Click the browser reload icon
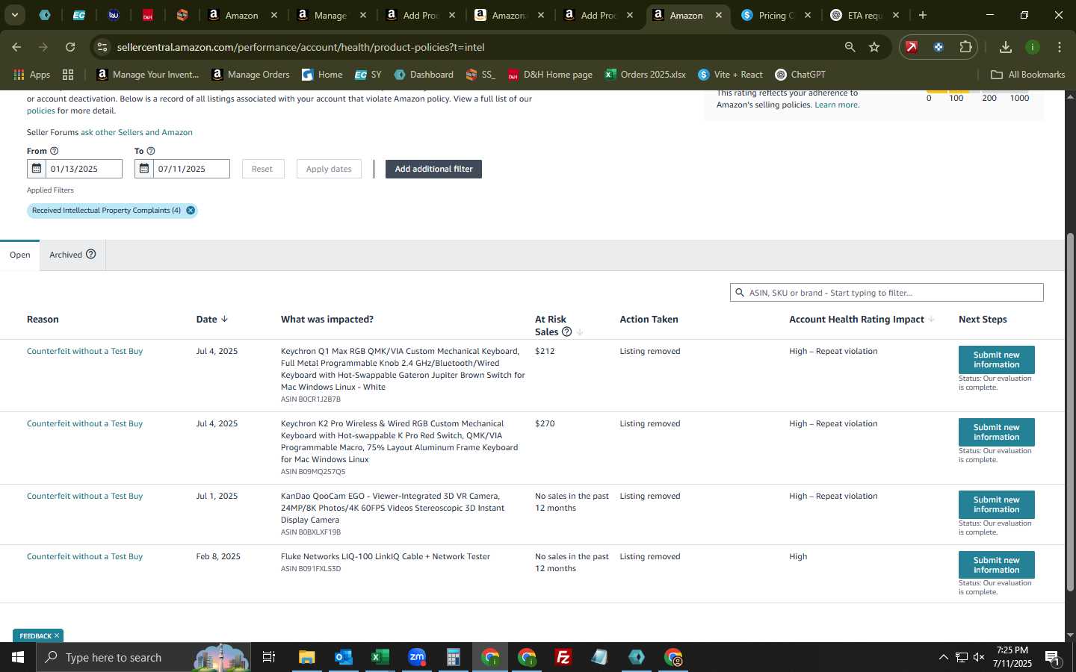This screenshot has width=1076, height=672. tap(70, 47)
